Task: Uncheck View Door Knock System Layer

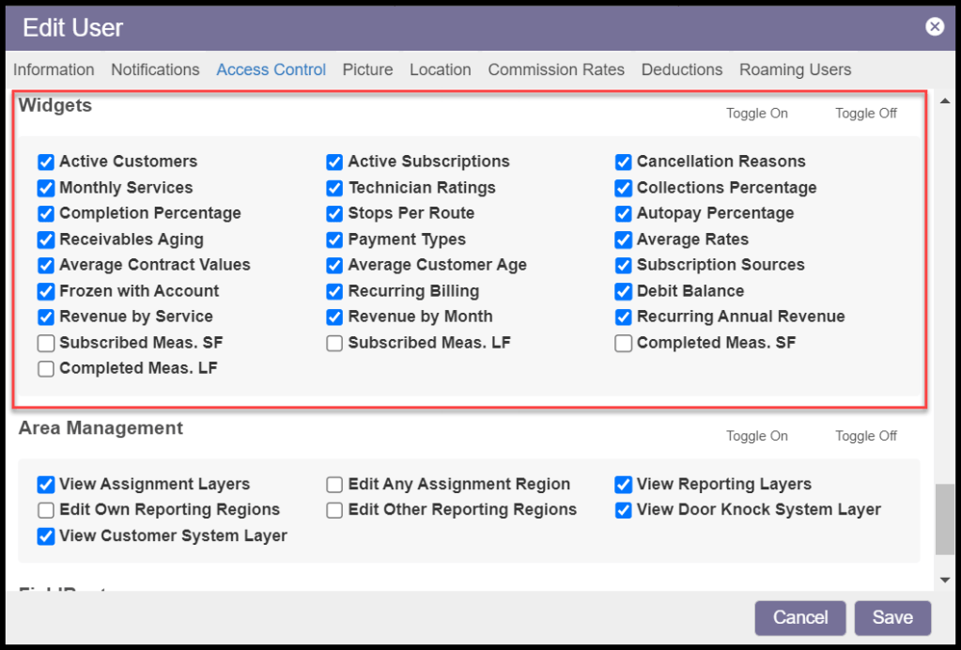Action: [x=624, y=510]
